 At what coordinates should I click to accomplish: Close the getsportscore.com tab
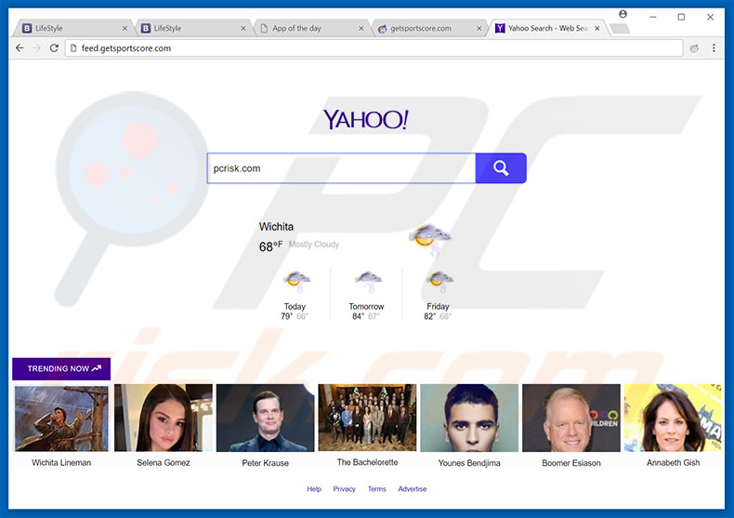[478, 28]
